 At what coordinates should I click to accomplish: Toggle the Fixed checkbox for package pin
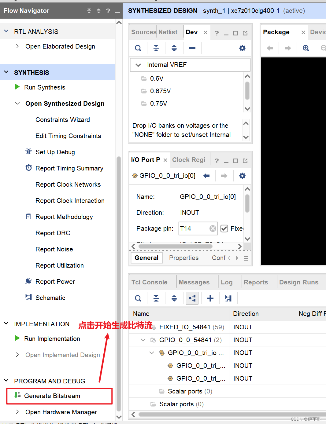(224, 228)
